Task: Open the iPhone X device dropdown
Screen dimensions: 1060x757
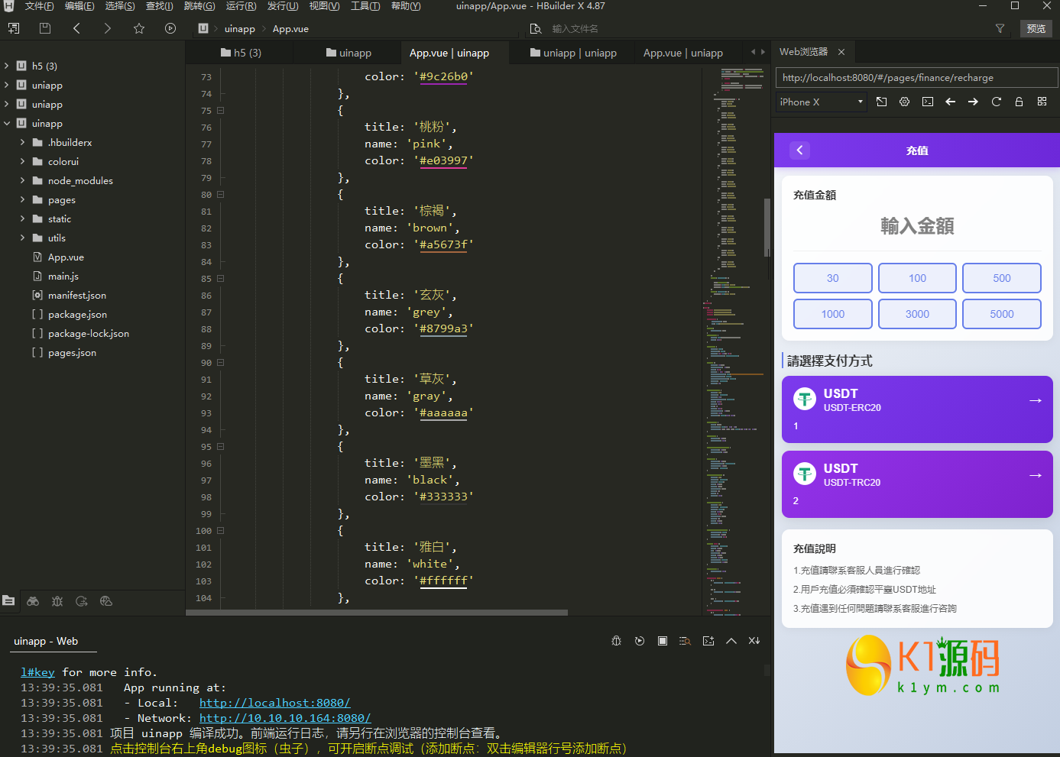Action: pyautogui.click(x=821, y=102)
